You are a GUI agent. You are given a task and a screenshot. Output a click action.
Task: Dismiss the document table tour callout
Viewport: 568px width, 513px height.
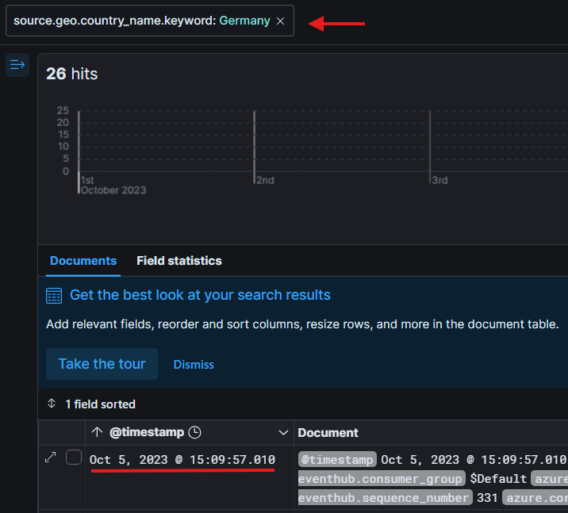click(x=194, y=365)
